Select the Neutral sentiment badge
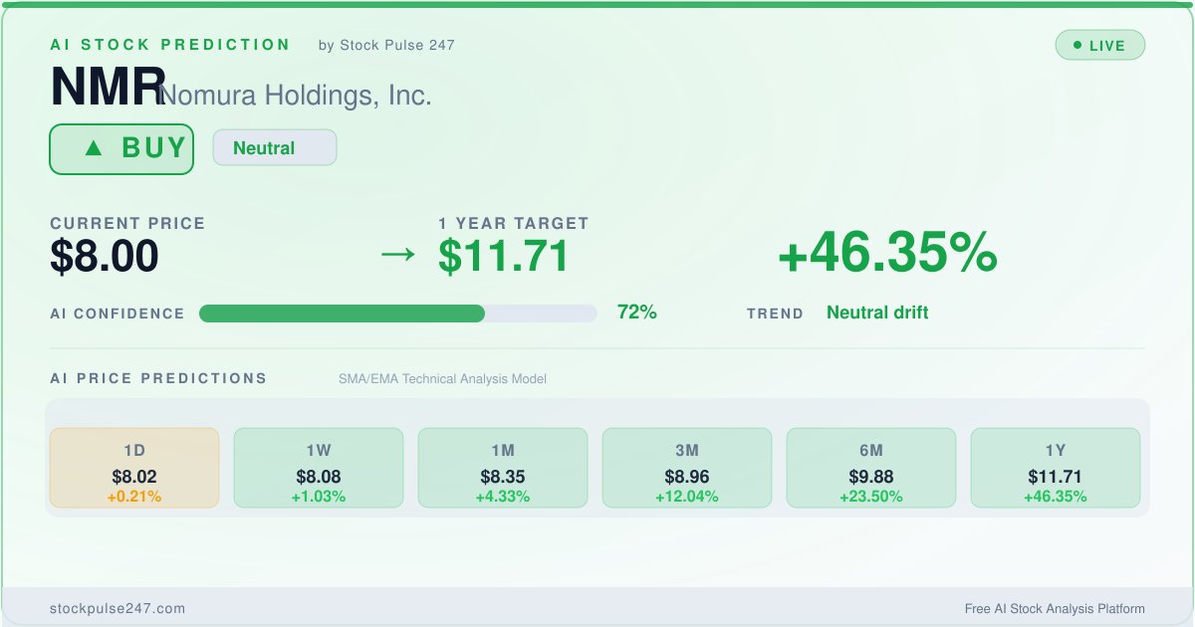Screen dimensions: 1195x627 pyautogui.click(x=274, y=148)
